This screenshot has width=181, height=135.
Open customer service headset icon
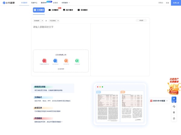point(174,106)
